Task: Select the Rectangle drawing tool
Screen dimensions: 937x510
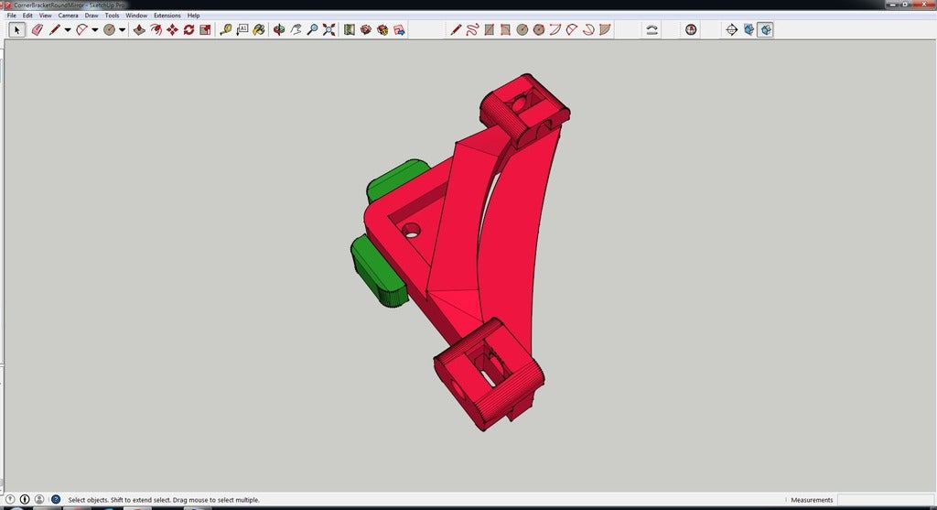Action: point(489,29)
